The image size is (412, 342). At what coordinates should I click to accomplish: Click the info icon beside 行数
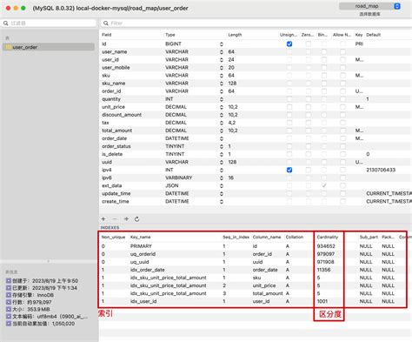click(9, 302)
